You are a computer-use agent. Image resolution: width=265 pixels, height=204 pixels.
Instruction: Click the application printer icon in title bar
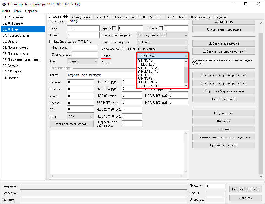coord(3,4)
